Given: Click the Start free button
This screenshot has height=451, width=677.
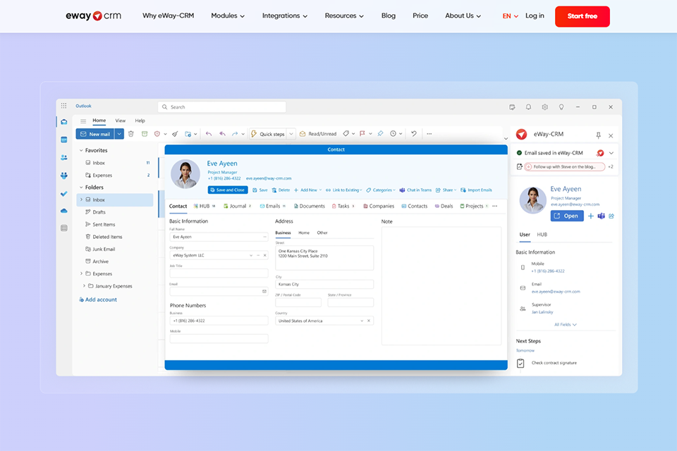Looking at the screenshot, I should pos(582,16).
